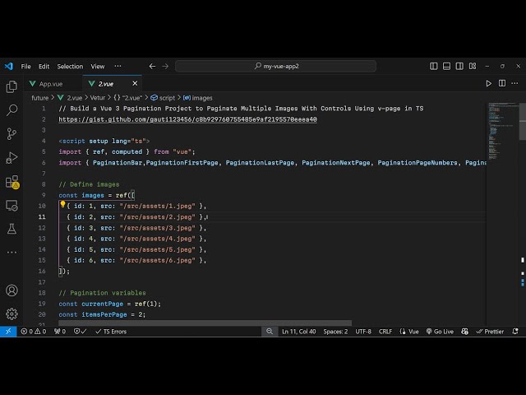Open the Search view in activity bar
This screenshot has height=395, width=526.
12,109
